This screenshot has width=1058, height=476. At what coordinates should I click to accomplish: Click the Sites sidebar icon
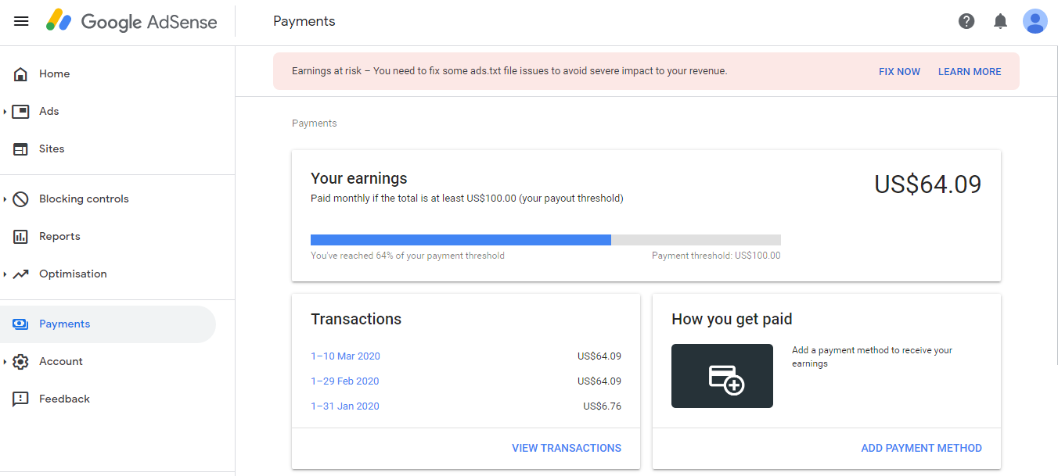21,149
